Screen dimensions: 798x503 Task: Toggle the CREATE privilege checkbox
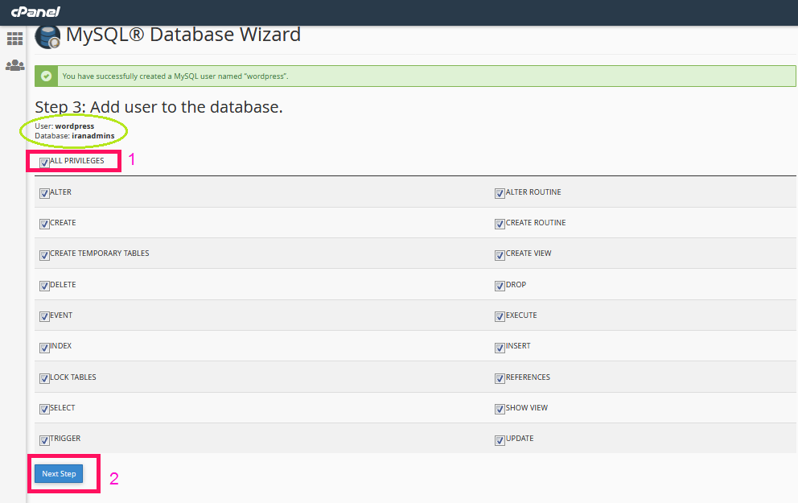44,224
